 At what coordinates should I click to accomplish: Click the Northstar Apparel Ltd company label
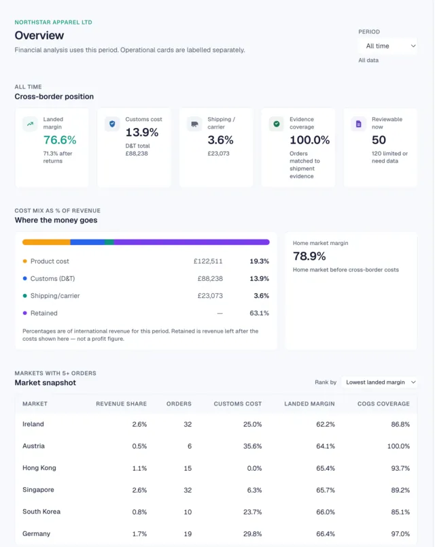coord(53,22)
